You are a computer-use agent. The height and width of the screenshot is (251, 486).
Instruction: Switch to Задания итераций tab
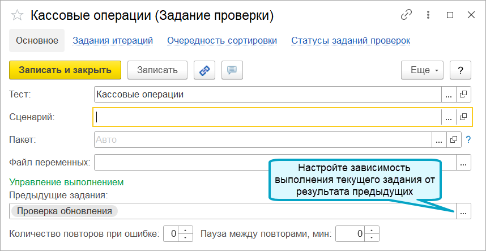coord(113,41)
